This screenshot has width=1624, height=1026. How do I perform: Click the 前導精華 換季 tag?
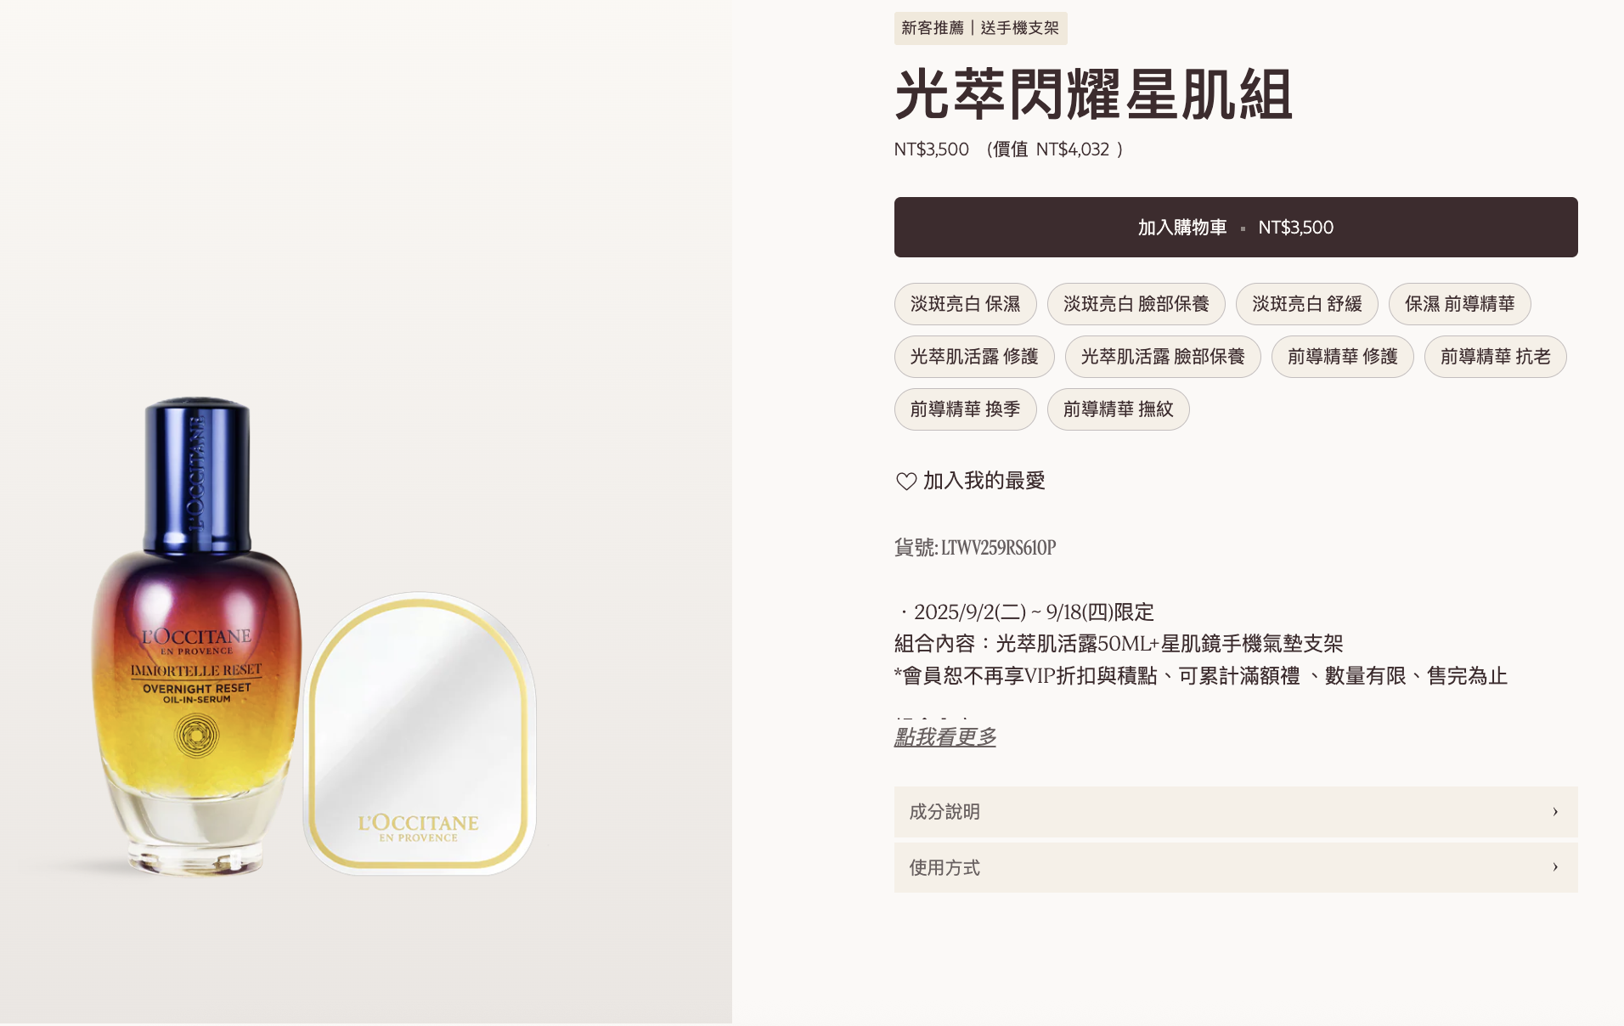click(x=965, y=409)
